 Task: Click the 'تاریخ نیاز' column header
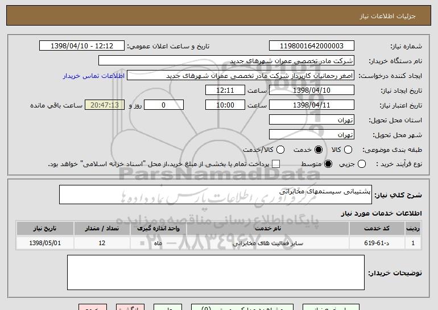45,229
